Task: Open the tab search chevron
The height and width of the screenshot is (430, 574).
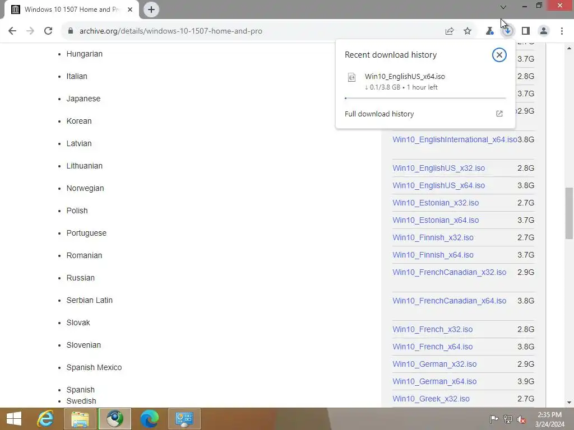Action: (503, 7)
